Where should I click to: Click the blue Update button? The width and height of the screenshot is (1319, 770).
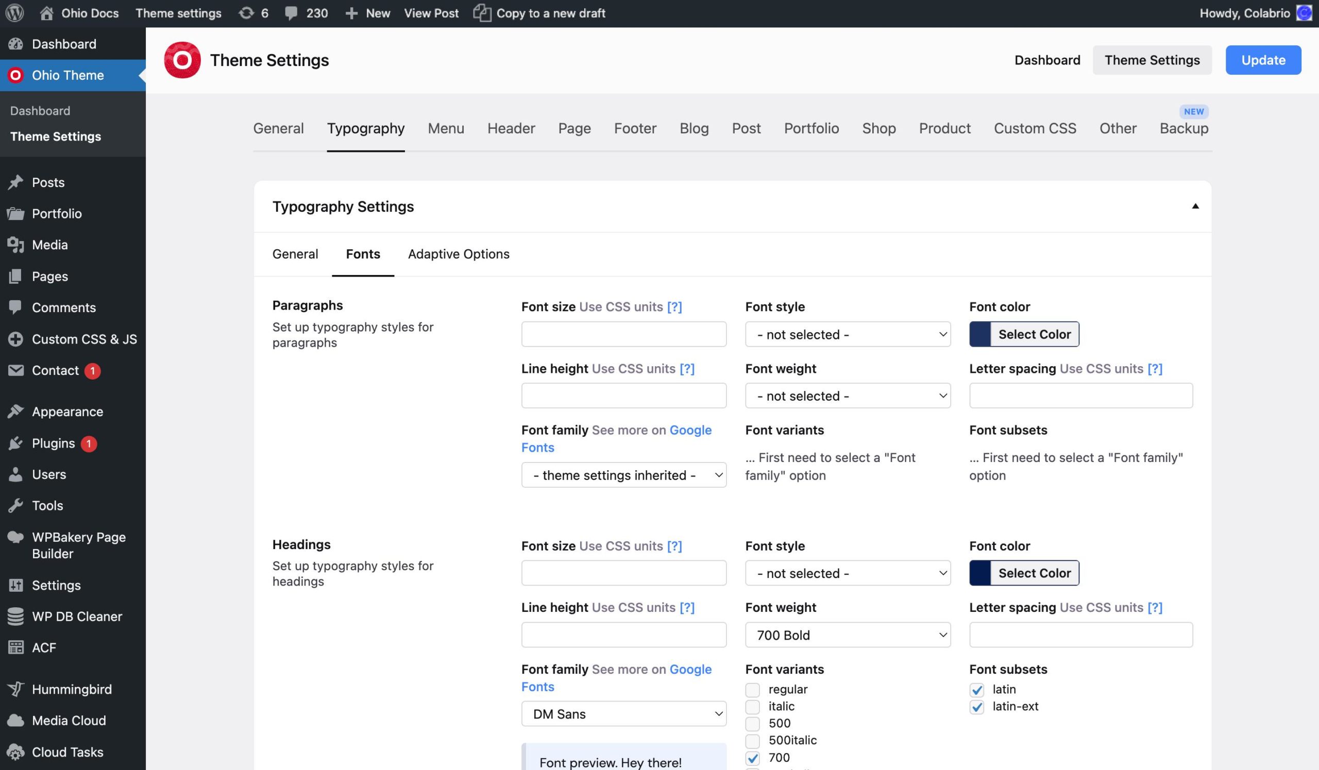click(1263, 60)
